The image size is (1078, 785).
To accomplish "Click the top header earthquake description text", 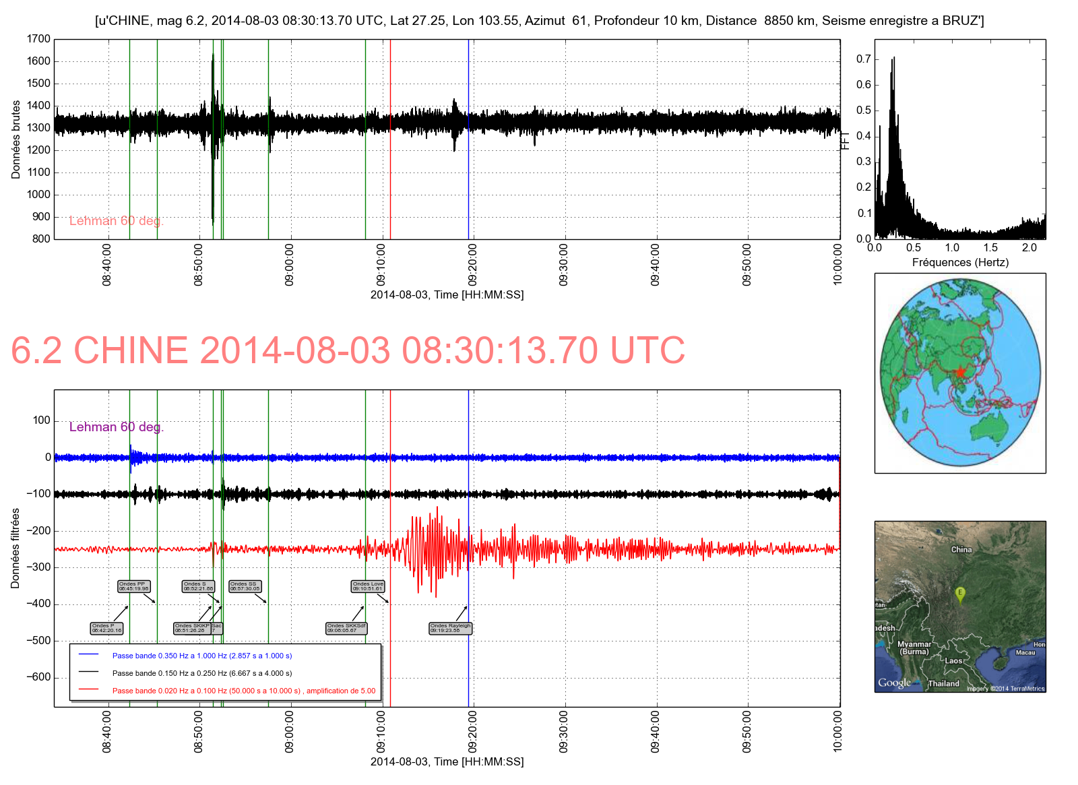I will point(539,21).
